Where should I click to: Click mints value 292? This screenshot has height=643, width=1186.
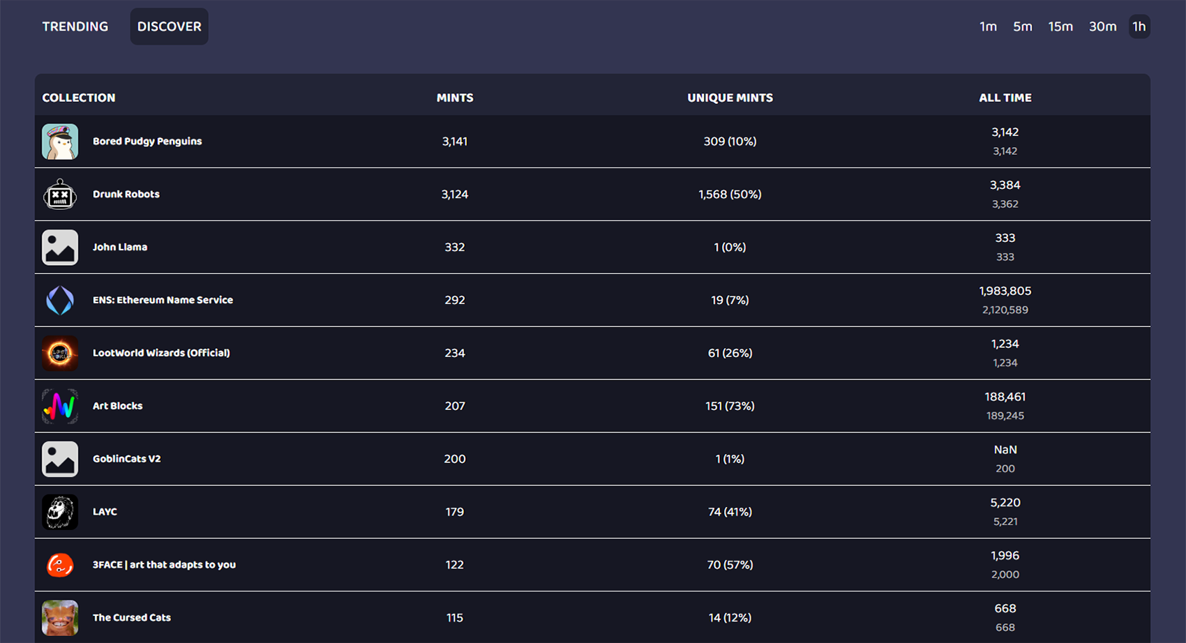tap(455, 301)
